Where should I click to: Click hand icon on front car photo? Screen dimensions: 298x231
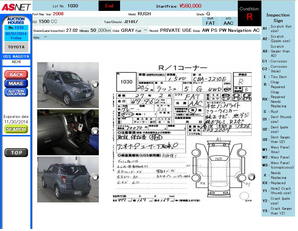point(94,84)
